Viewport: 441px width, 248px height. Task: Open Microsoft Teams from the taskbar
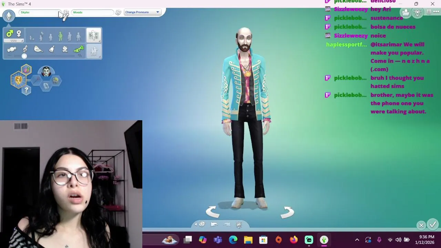pyautogui.click(x=218, y=240)
